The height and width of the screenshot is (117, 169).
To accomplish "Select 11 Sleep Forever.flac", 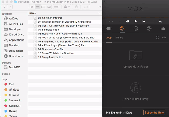I will pos(65,57).
